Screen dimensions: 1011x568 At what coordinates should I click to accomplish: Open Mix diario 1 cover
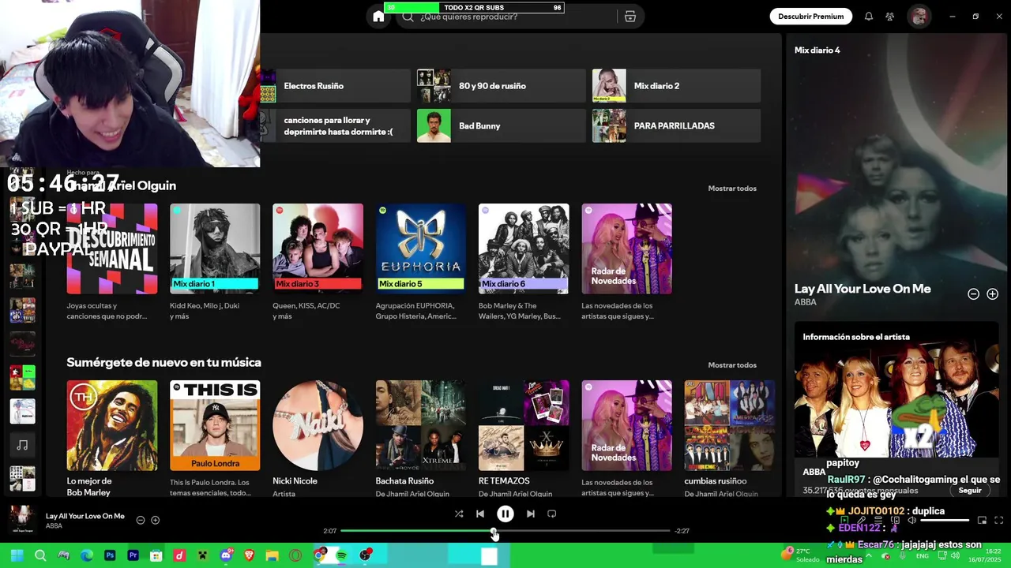coord(215,248)
